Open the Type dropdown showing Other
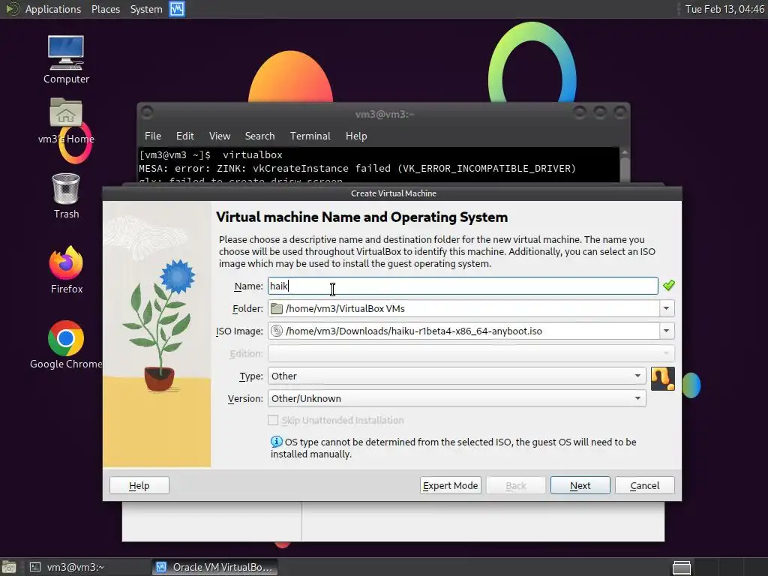Screen dimensions: 768x576 457,376
